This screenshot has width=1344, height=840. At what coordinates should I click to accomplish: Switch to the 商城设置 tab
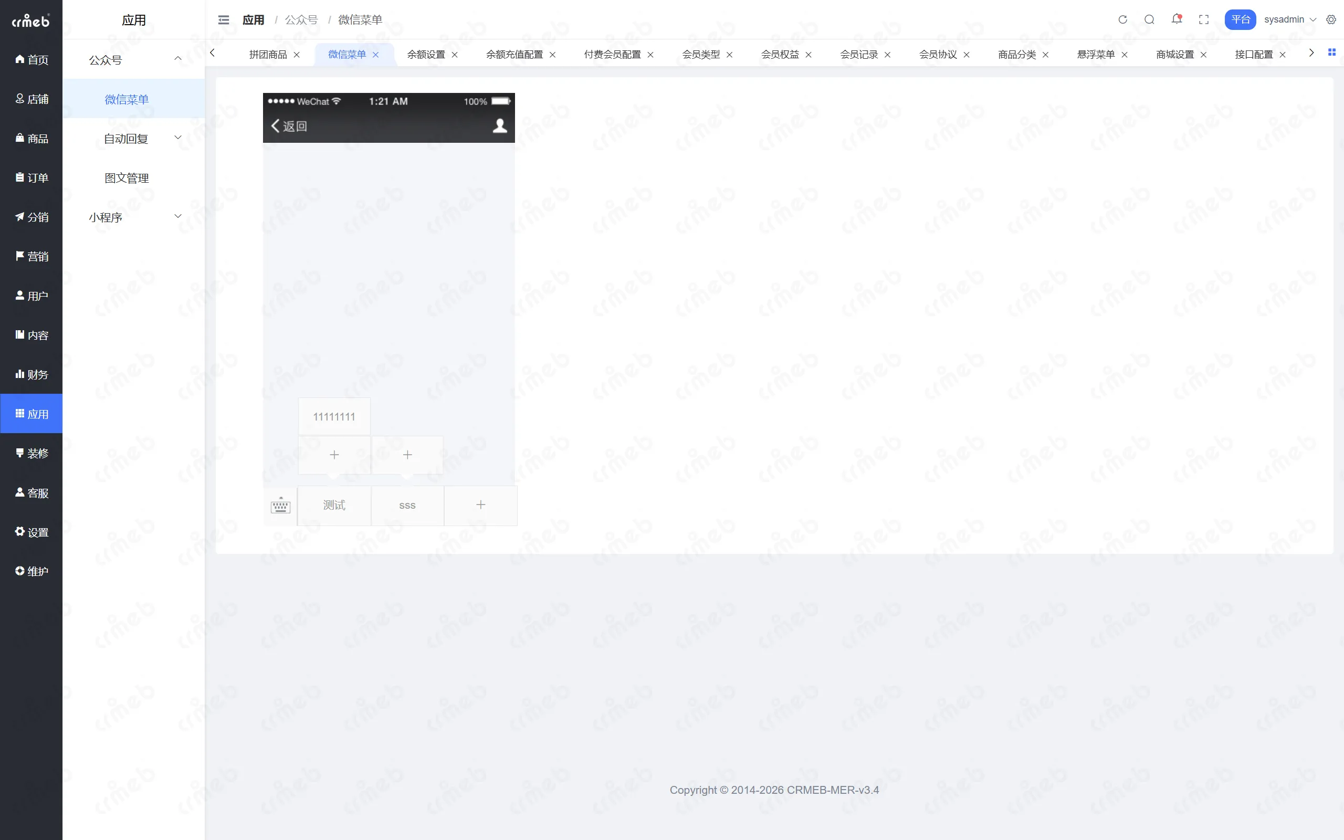click(x=1174, y=55)
